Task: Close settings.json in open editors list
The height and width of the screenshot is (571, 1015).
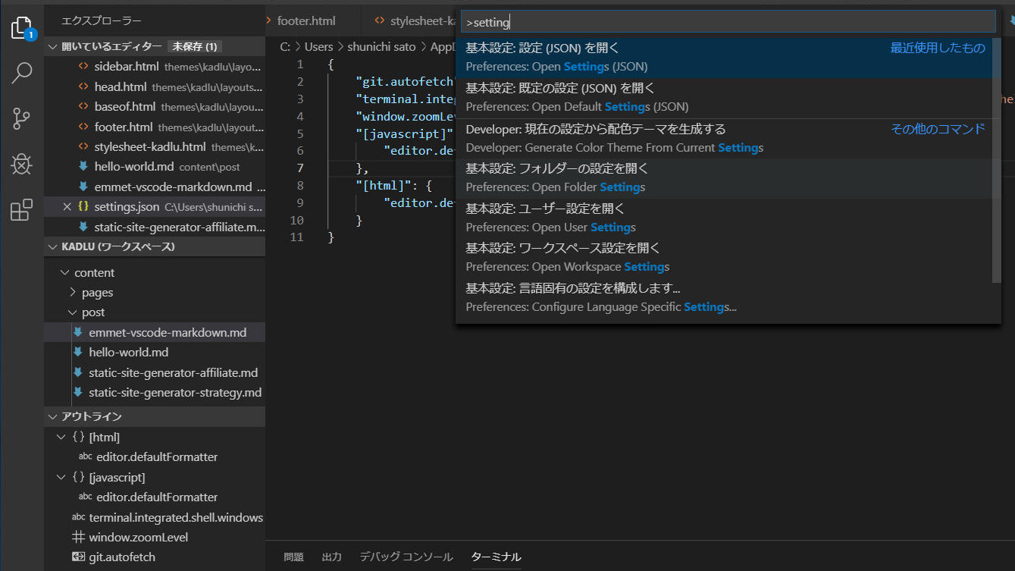Action: pyautogui.click(x=67, y=206)
